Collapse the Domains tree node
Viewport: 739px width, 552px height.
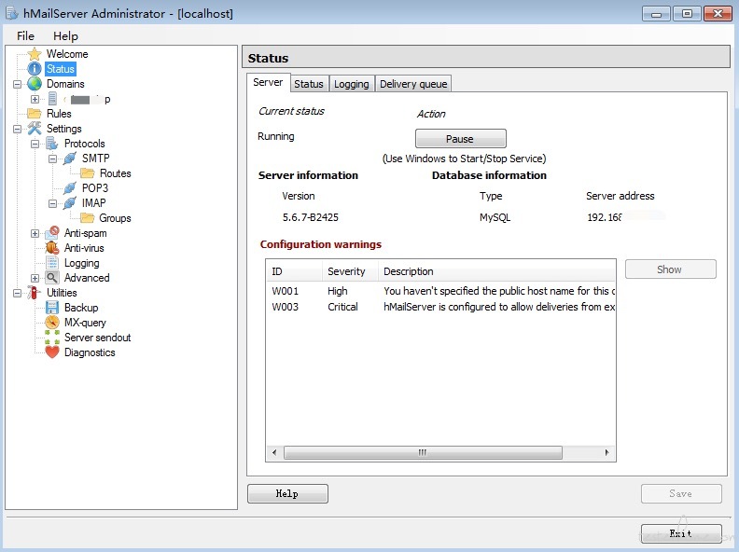click(18, 84)
